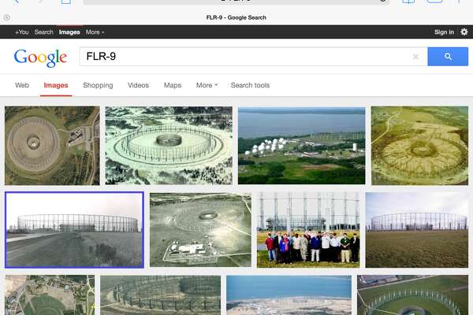This screenshot has height=315, width=473.
Task: Select the Images results tab
Action: click(x=56, y=85)
